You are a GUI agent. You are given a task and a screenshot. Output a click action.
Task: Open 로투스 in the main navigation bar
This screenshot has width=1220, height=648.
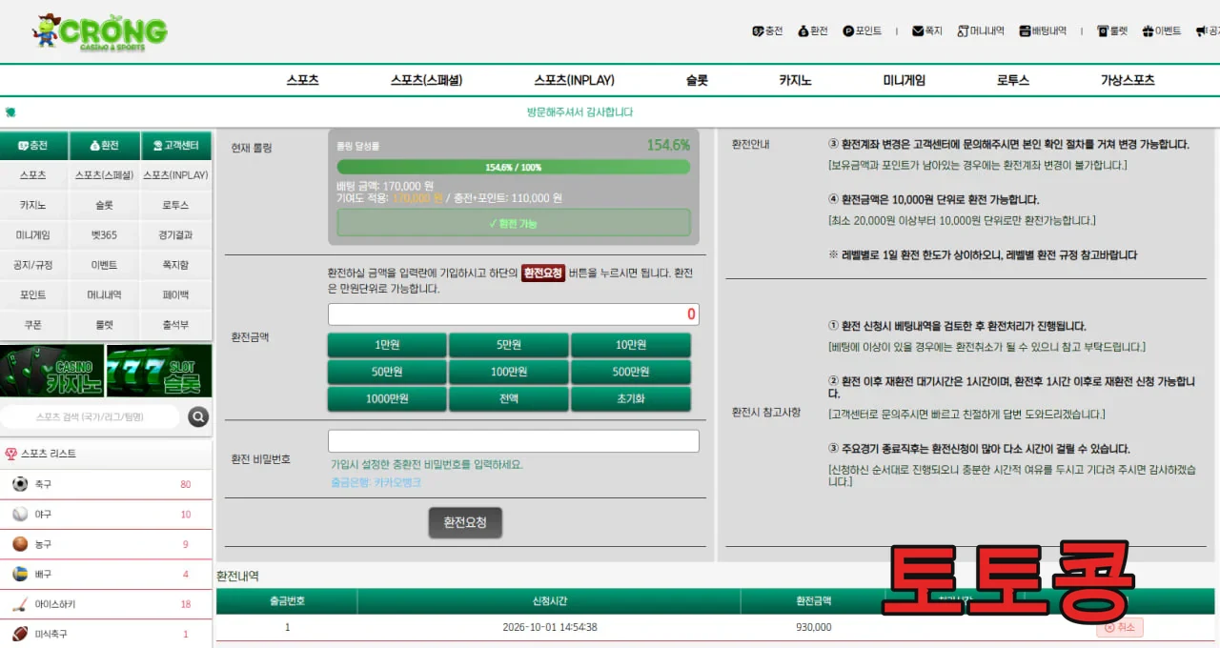1013,81
